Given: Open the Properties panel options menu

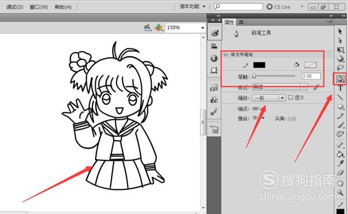Looking at the screenshot, I should (x=330, y=22).
